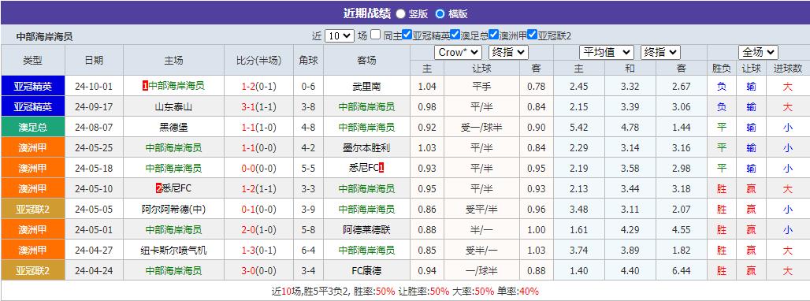Open away team 阿德莱德联
810x301 pixels.
(366, 230)
